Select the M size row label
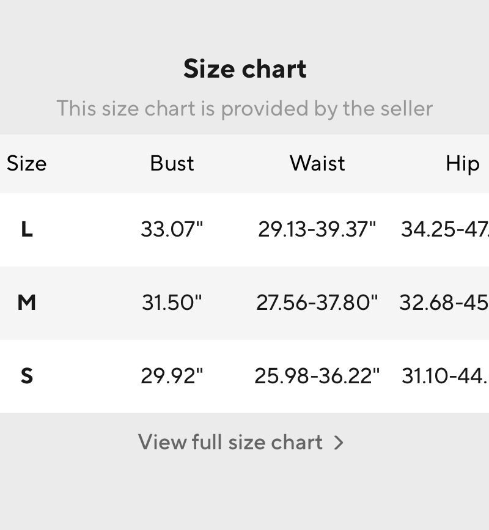 (27, 302)
